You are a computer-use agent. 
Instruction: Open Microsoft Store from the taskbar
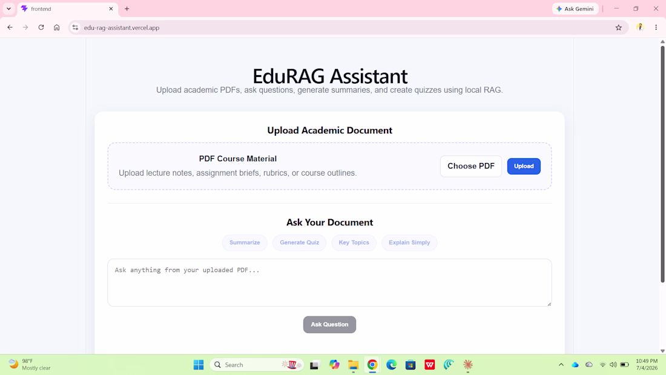click(410, 365)
